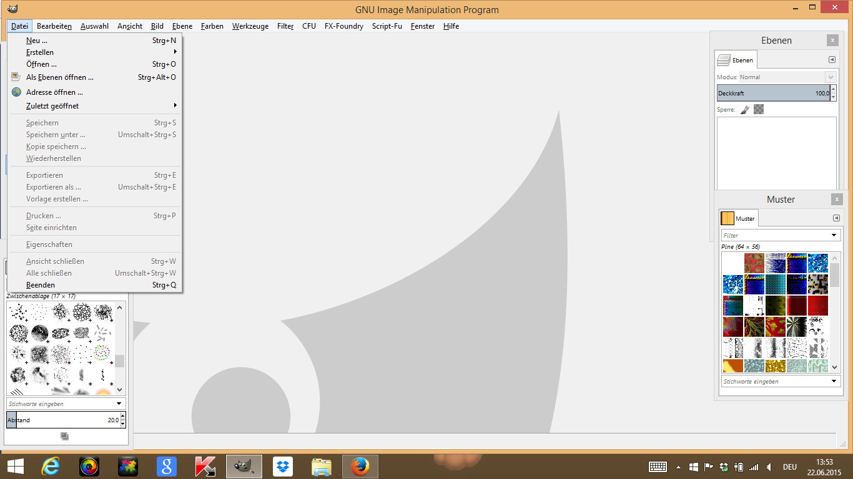853x479 pixels.
Task: Choose 'Beenden' to quit GIMP
Action: pos(95,285)
